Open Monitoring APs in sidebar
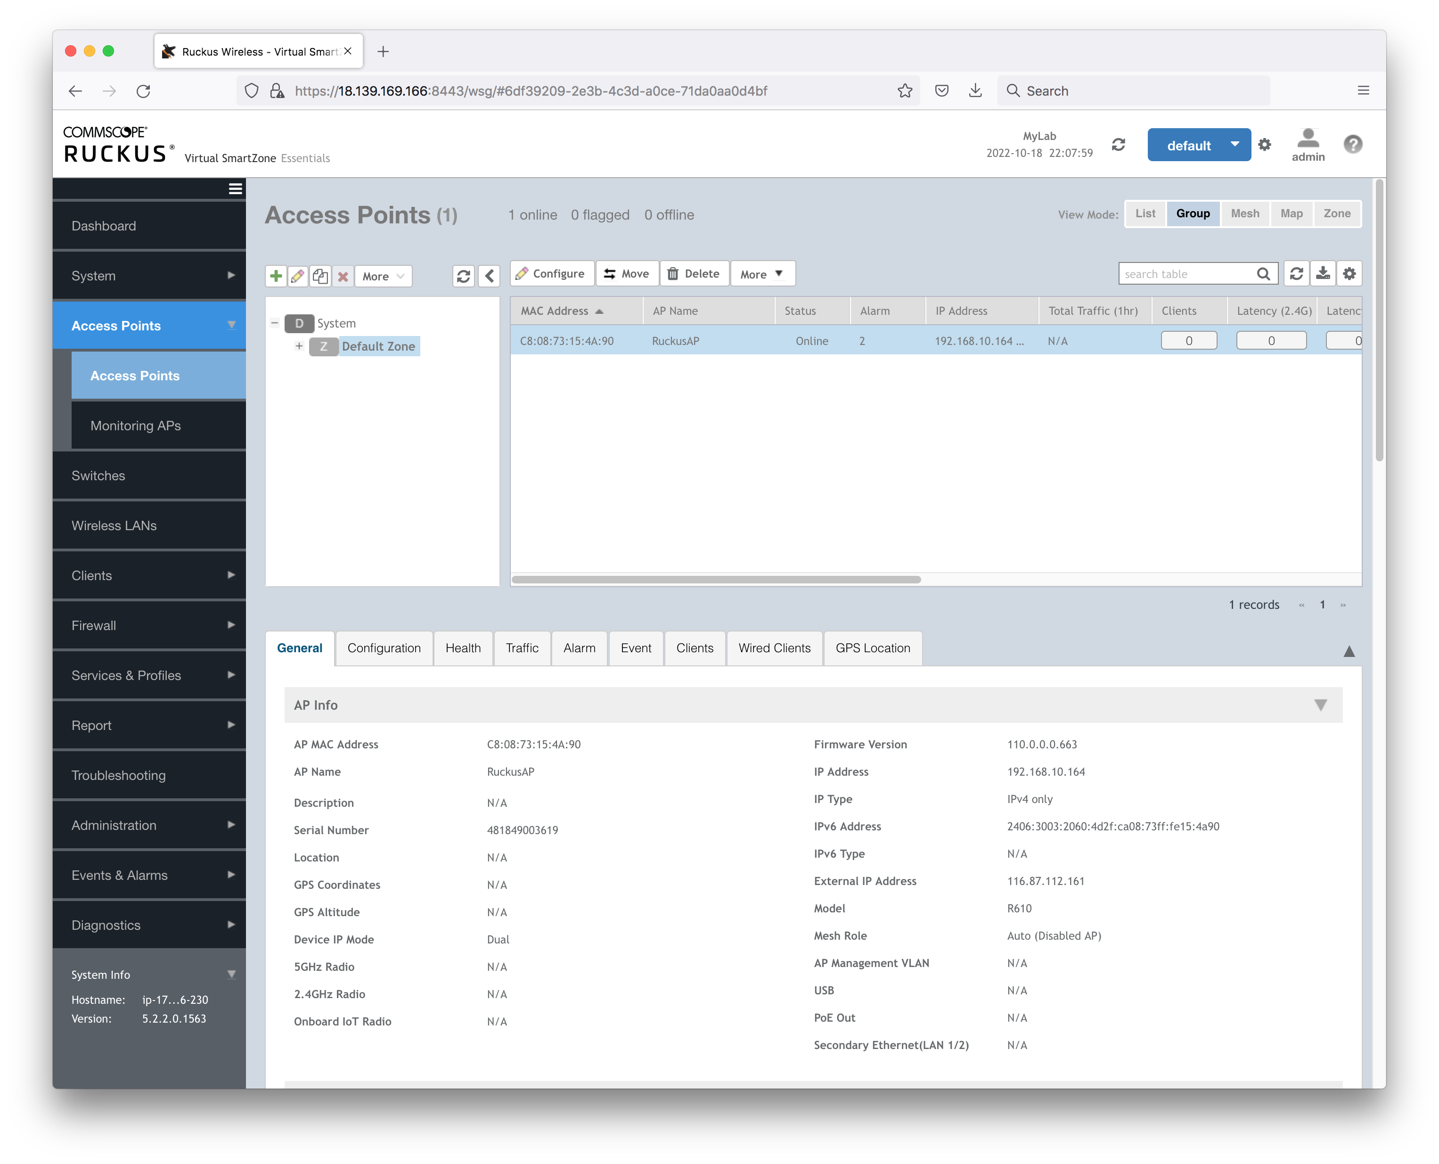This screenshot has height=1164, width=1439. pos(158,425)
